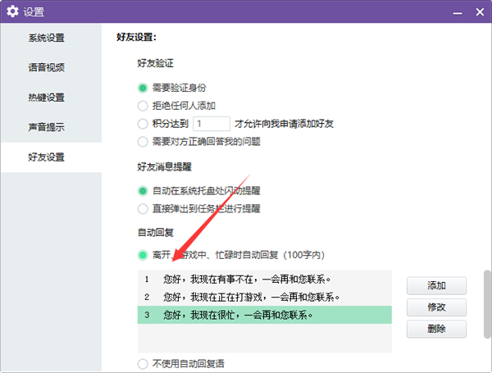Click the 积分达到 points input field
The width and height of the screenshot is (492, 373).
[x=211, y=124]
